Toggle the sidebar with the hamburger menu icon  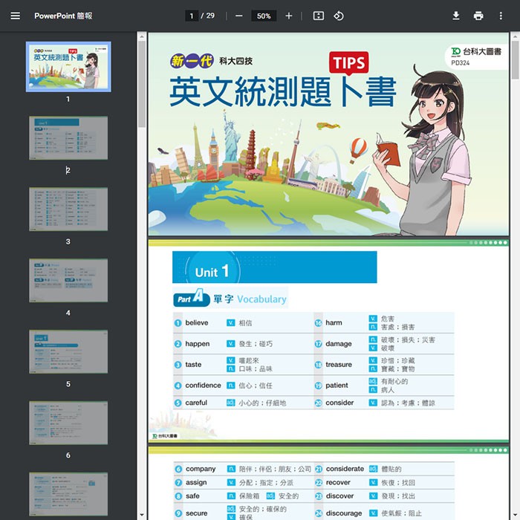click(16, 16)
